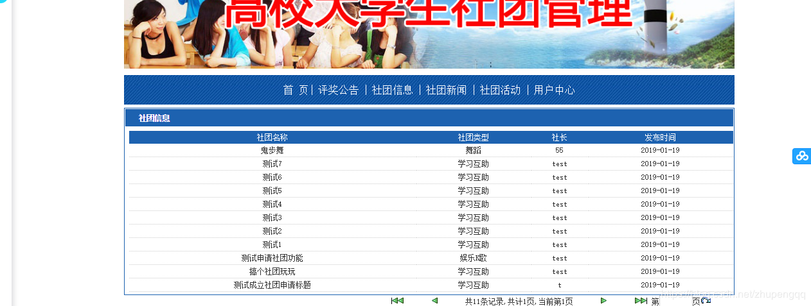Click president 't' in the last row
Viewport: 811px width, 306px height.
click(559, 285)
